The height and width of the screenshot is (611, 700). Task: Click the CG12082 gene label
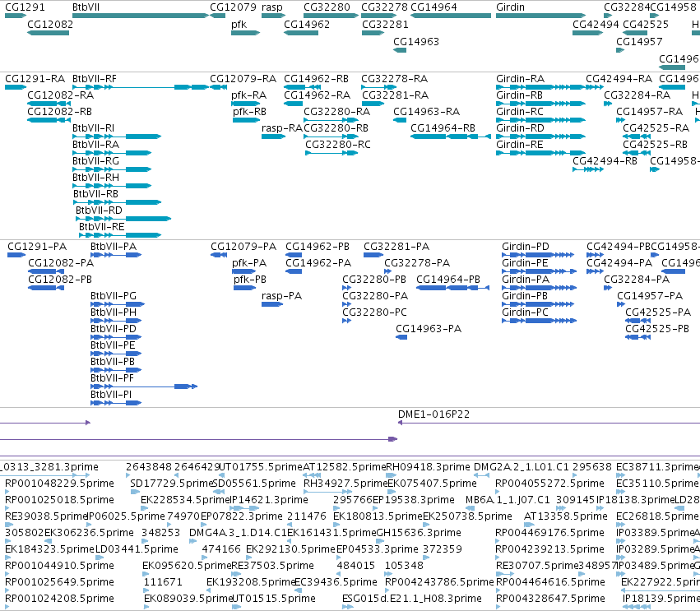click(50, 24)
